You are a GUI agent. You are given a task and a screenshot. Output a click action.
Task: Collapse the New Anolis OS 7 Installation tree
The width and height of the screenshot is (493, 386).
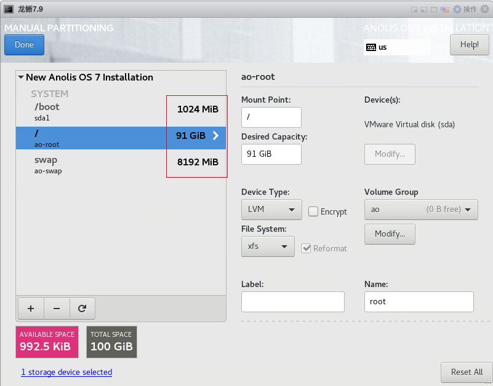(21, 77)
